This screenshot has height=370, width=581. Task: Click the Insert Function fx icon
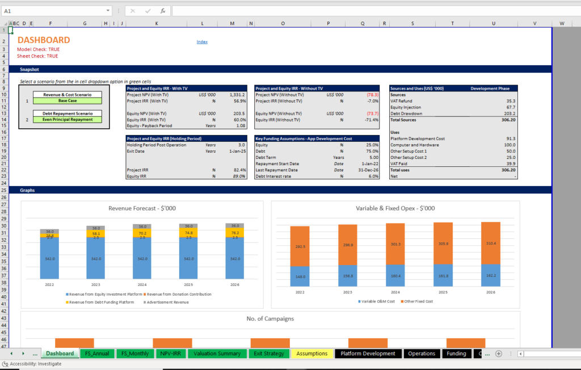(x=162, y=11)
